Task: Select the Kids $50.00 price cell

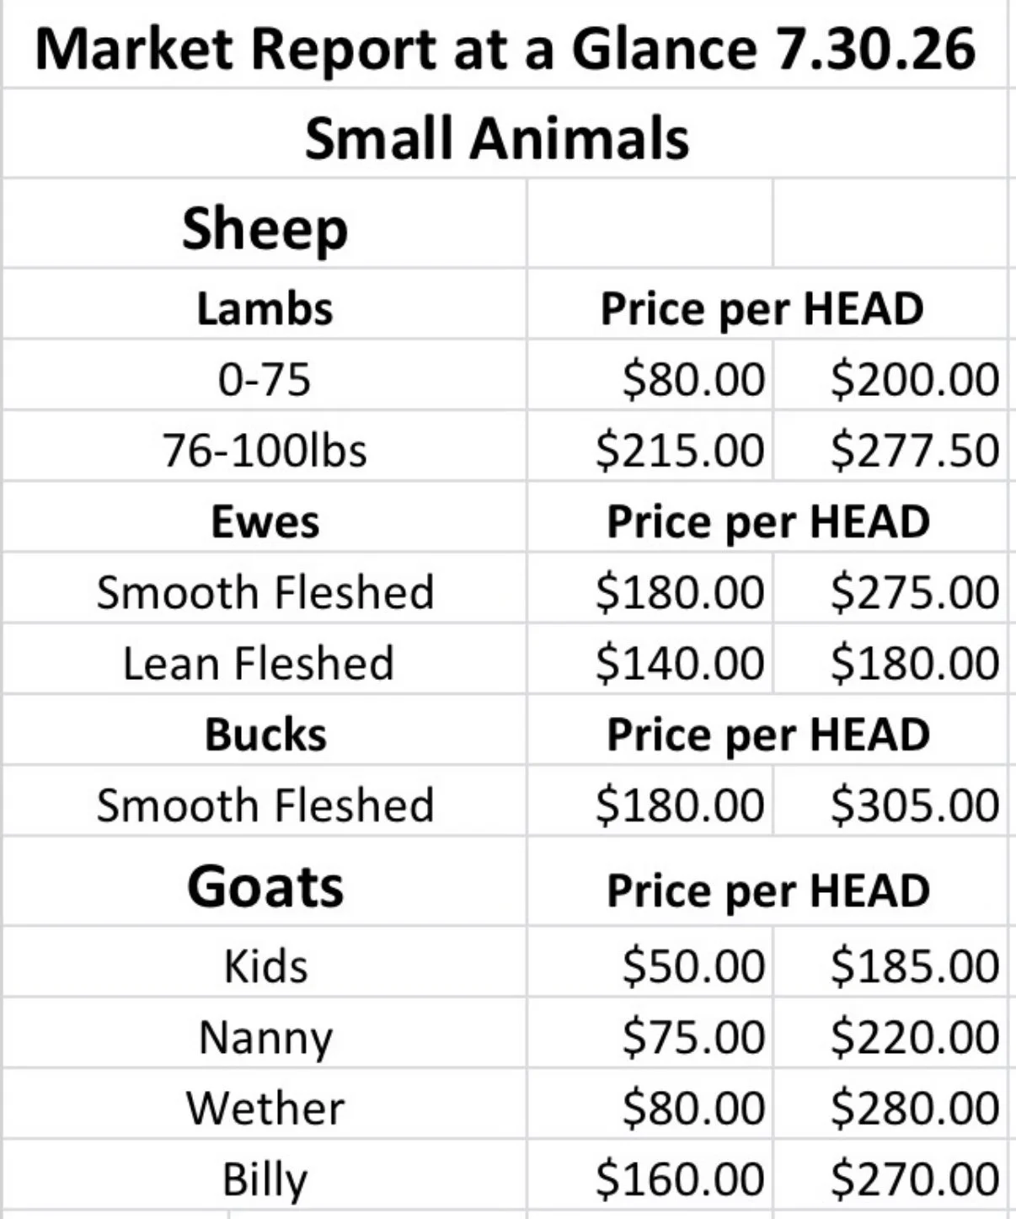Action: pos(650,962)
